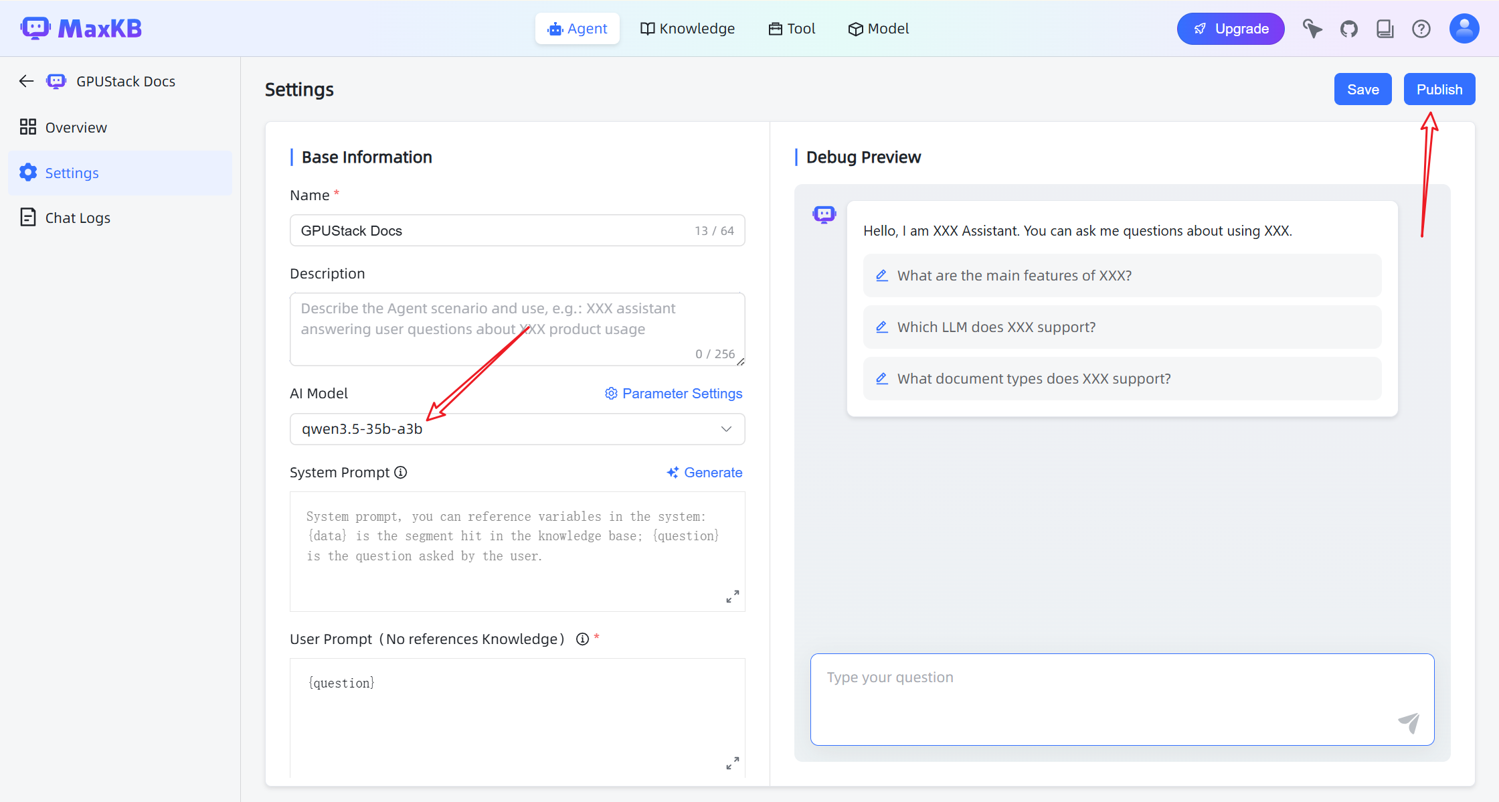Screen dimensions: 1499x802
Task: Click the documentation book icon in header
Action: click(1385, 29)
